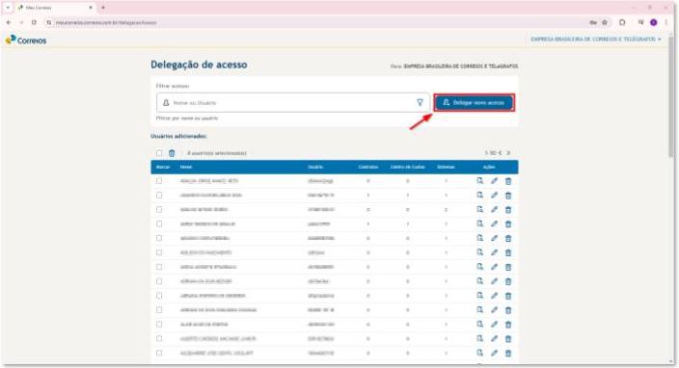The height and width of the screenshot is (368, 679).
Task: Go to next page of users arrow
Action: (508, 153)
